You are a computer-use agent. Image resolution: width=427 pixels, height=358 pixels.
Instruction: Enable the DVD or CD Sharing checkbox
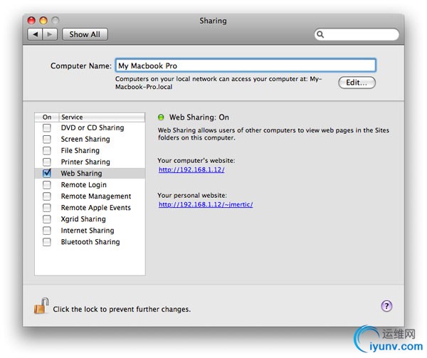point(47,127)
